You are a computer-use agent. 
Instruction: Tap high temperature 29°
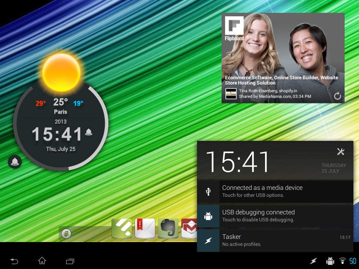[x=41, y=103]
